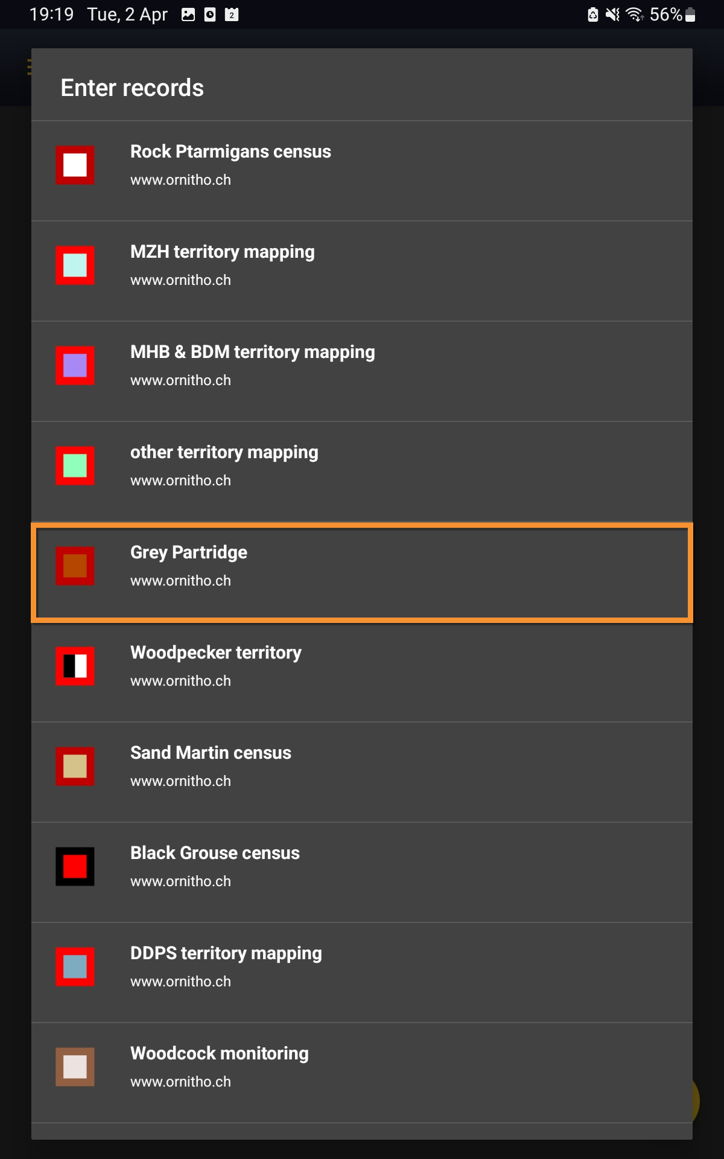This screenshot has width=724, height=1159.
Task: Tap the Rock Ptarmigans census icon
Action: point(75,165)
